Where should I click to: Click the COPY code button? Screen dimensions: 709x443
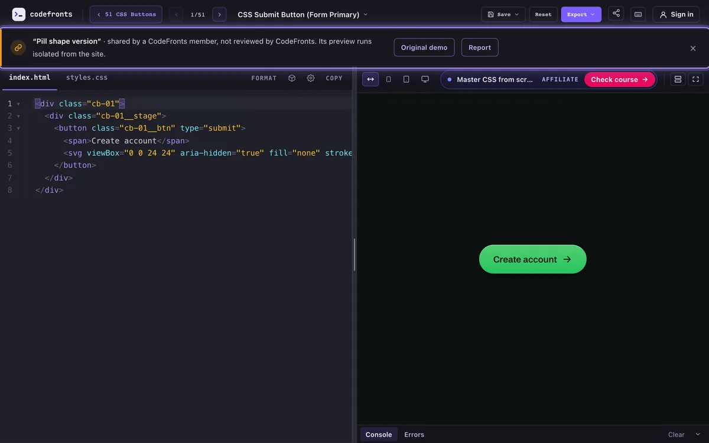(334, 78)
